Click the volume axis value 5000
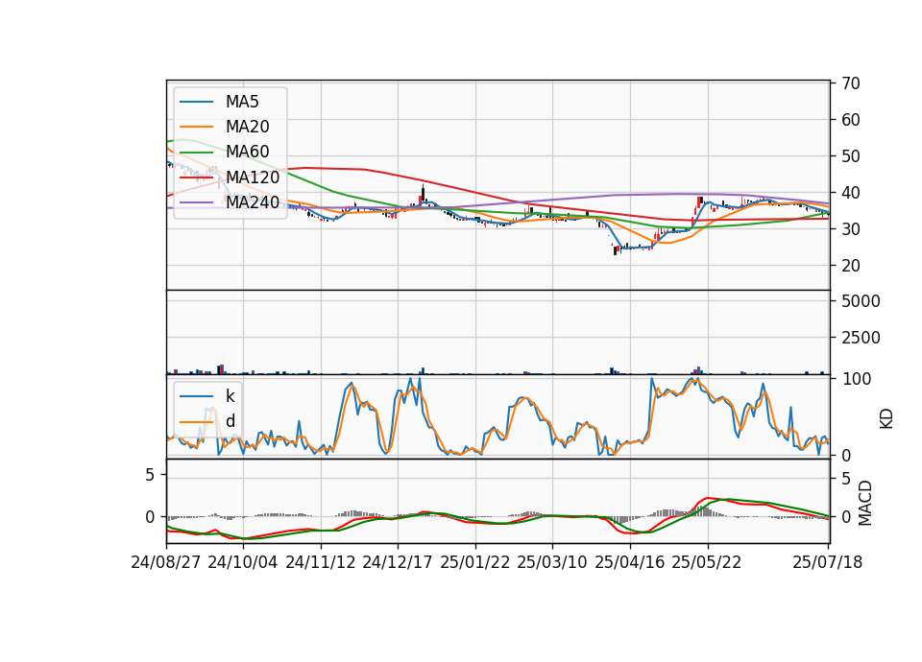Viewport: 922px width, 662px height. [x=861, y=301]
